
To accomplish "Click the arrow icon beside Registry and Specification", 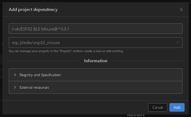I will point(15,75).
